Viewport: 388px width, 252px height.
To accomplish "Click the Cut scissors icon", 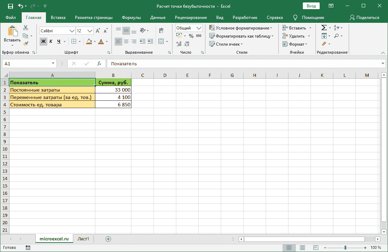I will coord(26,28).
